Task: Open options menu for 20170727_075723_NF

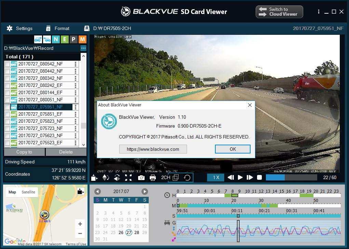Action: pyautogui.click(x=76, y=128)
